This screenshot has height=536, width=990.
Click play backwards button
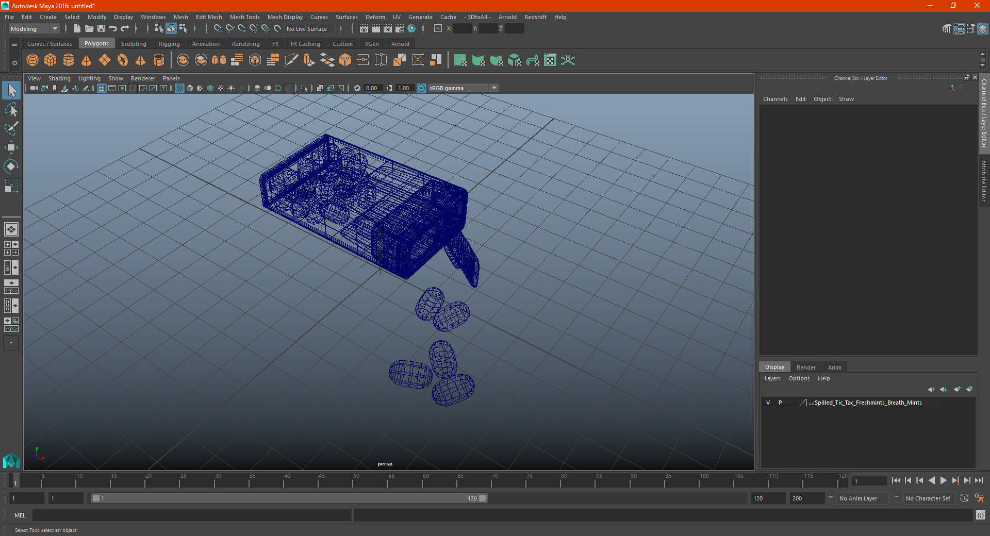pyautogui.click(x=931, y=480)
